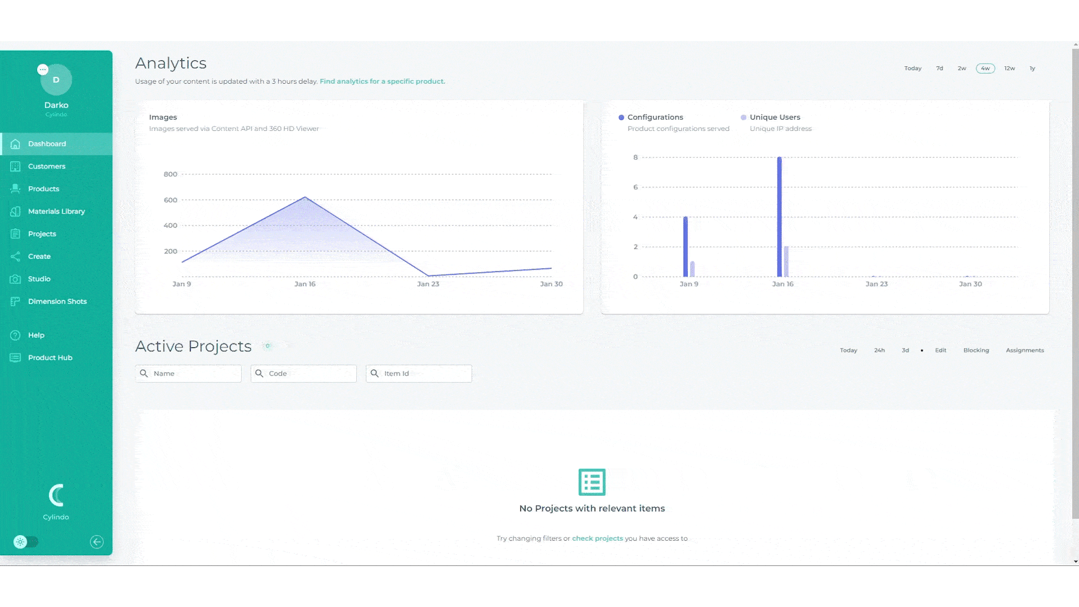Viewport: 1079px width, 607px height.
Task: Click the Dimension Shots icon
Action: (15, 301)
